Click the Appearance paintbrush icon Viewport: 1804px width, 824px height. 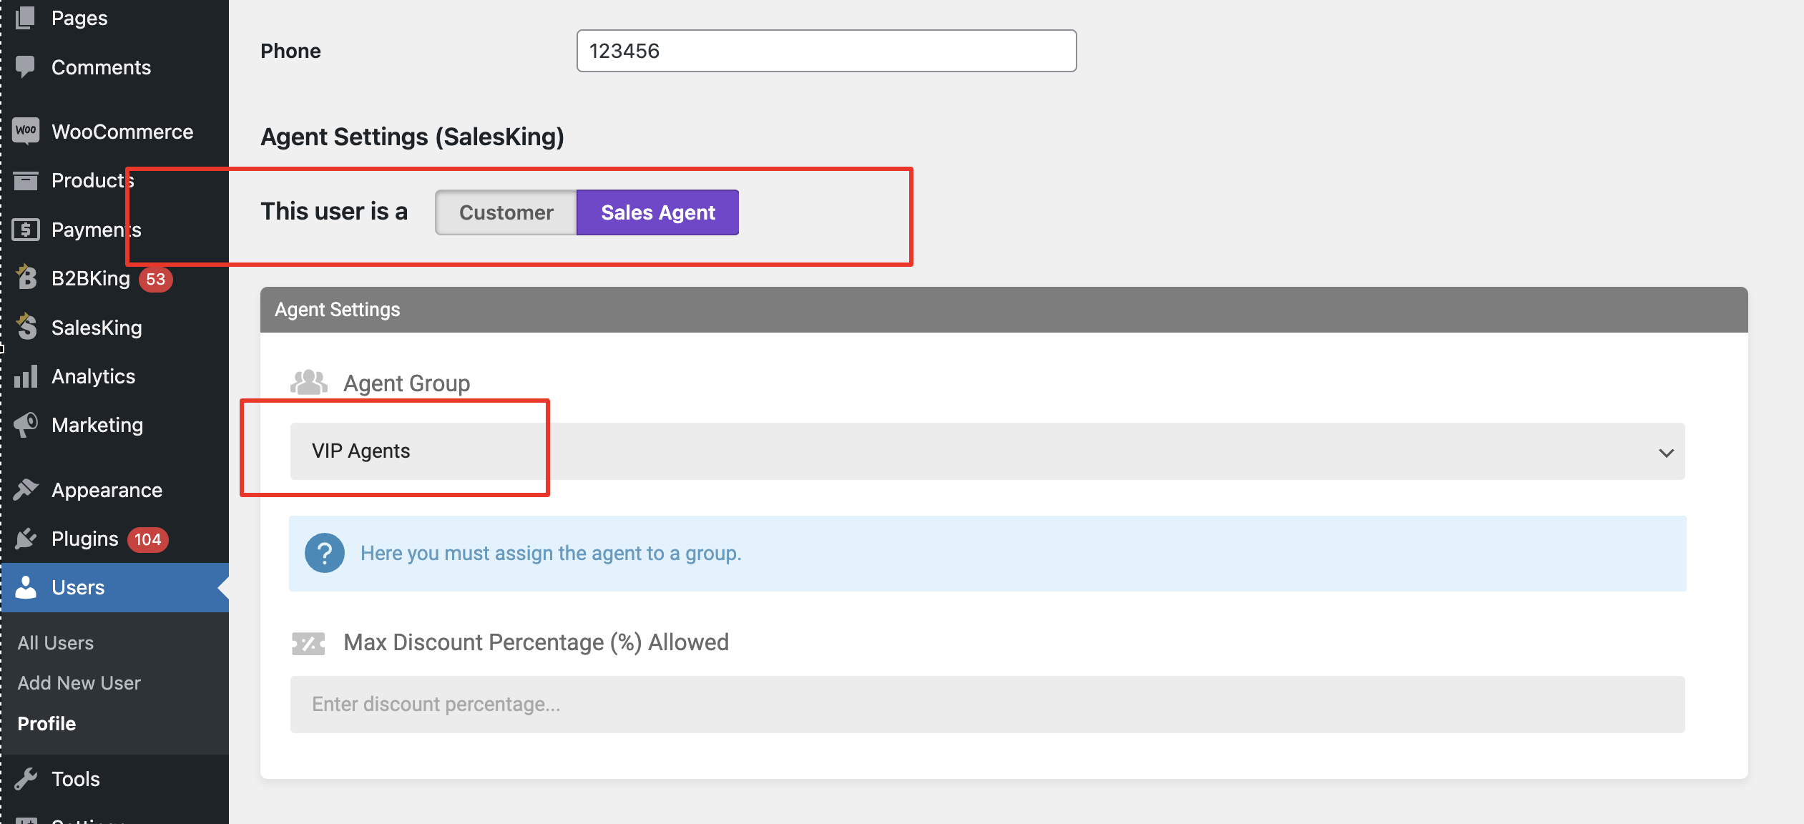[x=26, y=490]
